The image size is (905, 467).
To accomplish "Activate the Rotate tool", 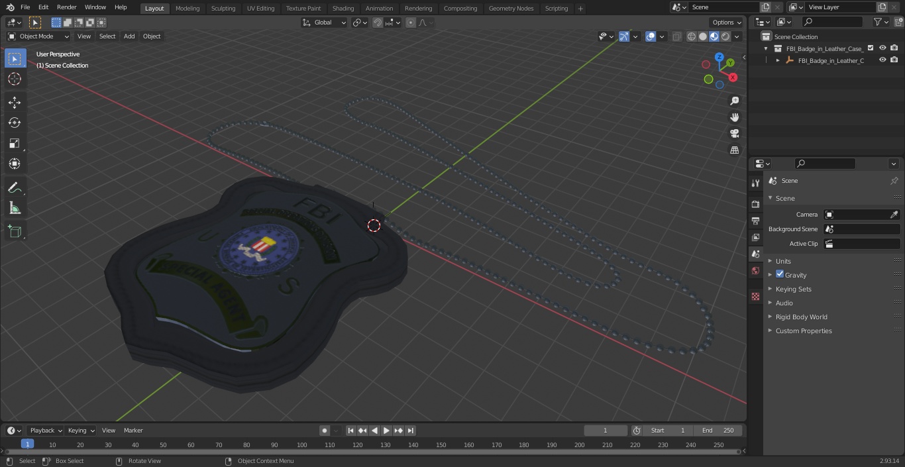I will tap(15, 123).
